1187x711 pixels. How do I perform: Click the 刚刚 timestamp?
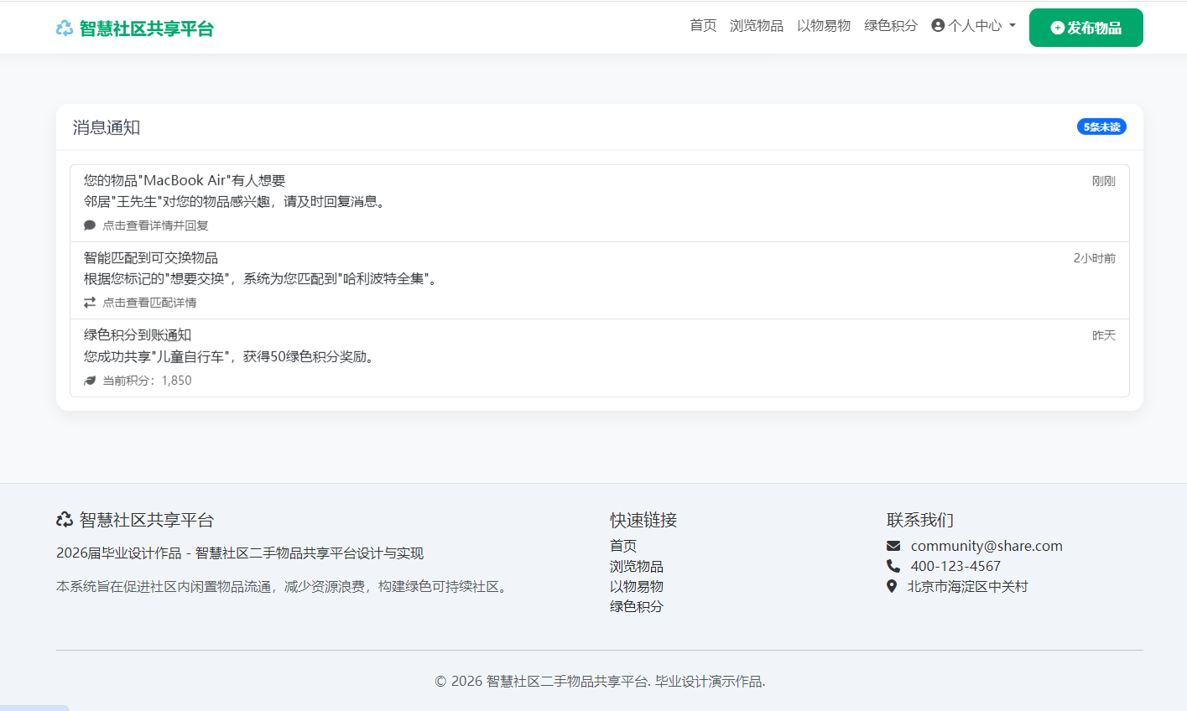tap(1104, 181)
